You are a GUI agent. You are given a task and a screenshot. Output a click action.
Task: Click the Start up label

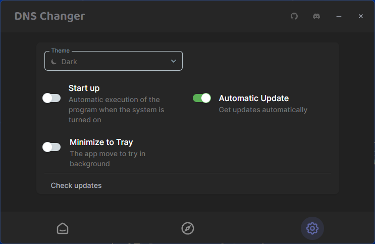point(84,88)
